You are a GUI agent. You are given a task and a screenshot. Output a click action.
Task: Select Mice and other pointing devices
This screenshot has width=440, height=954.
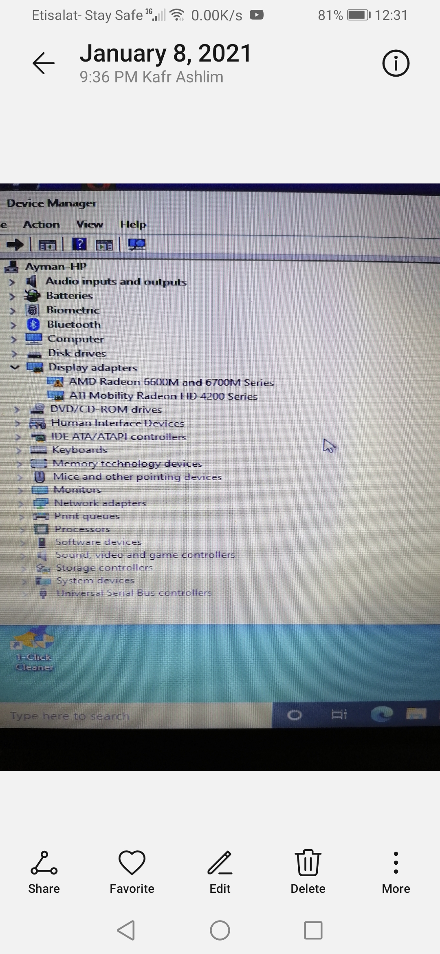tap(138, 477)
